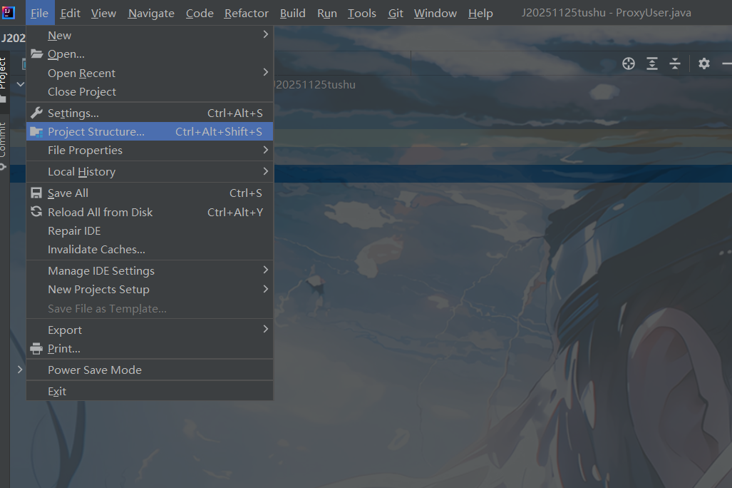Open the Help menu
Image resolution: width=732 pixels, height=488 pixels.
pyautogui.click(x=480, y=13)
